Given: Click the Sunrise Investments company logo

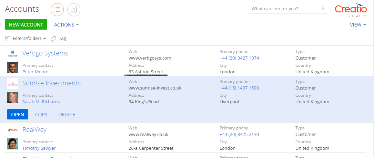Looking at the screenshot, I should click(13, 83).
